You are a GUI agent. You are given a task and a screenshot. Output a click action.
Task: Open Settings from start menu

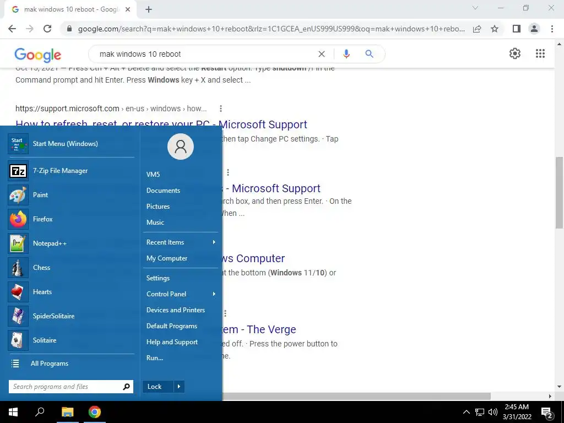(158, 278)
